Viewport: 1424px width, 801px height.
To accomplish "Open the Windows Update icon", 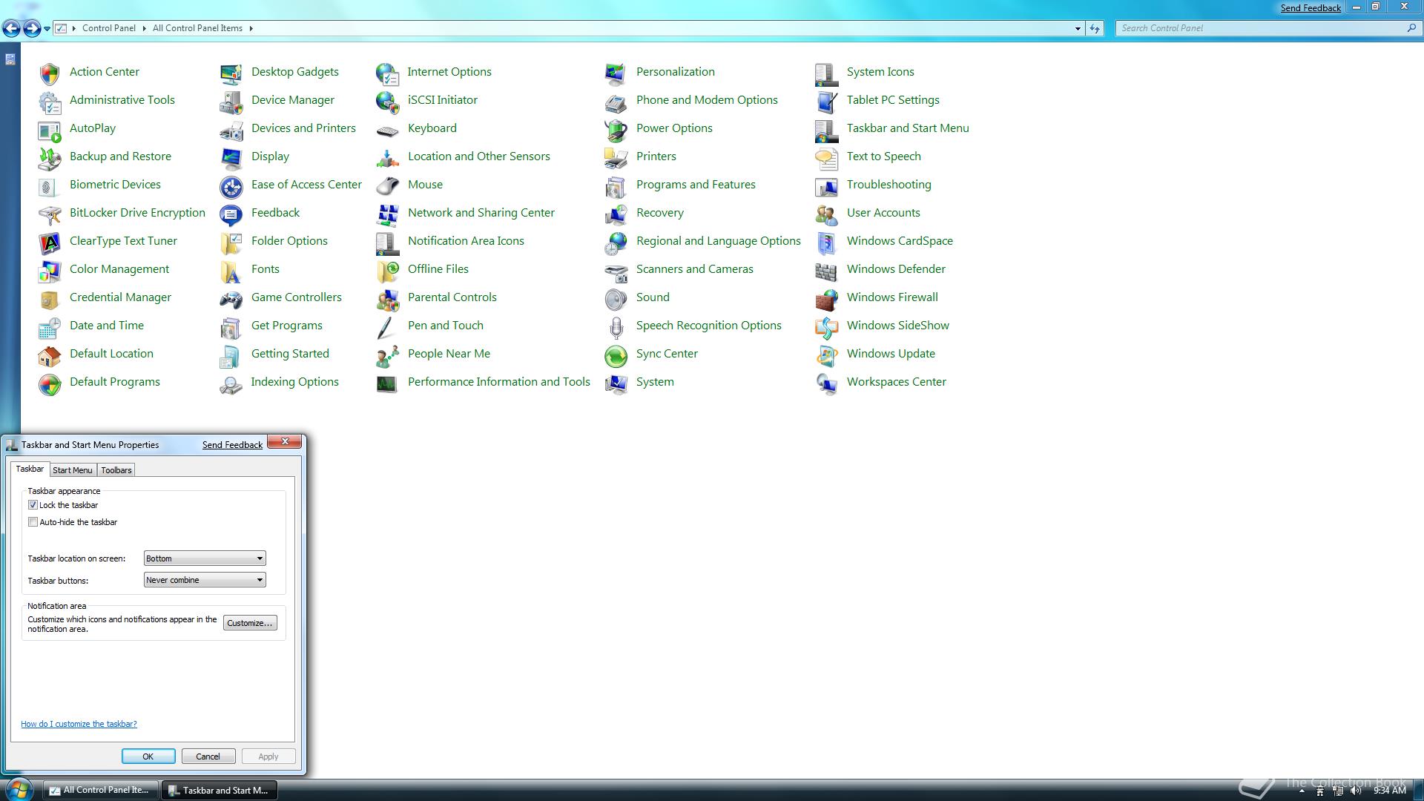I will coord(826,355).
